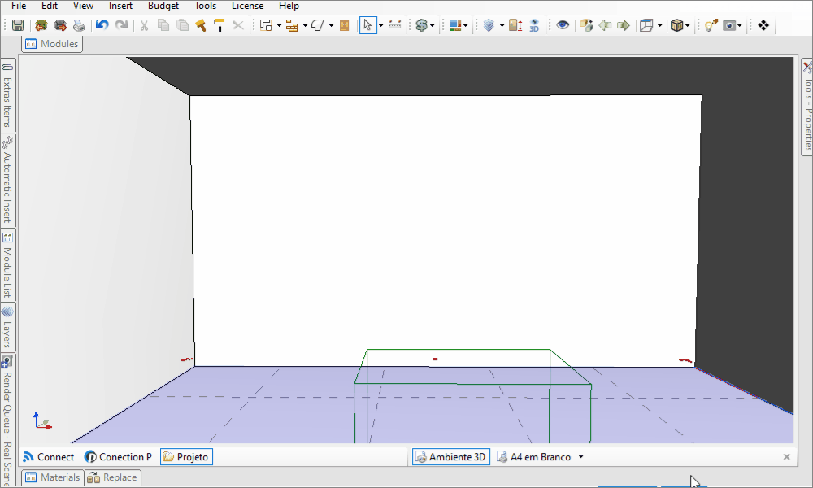Click the Projeto button
813x488 pixels.
pos(186,457)
